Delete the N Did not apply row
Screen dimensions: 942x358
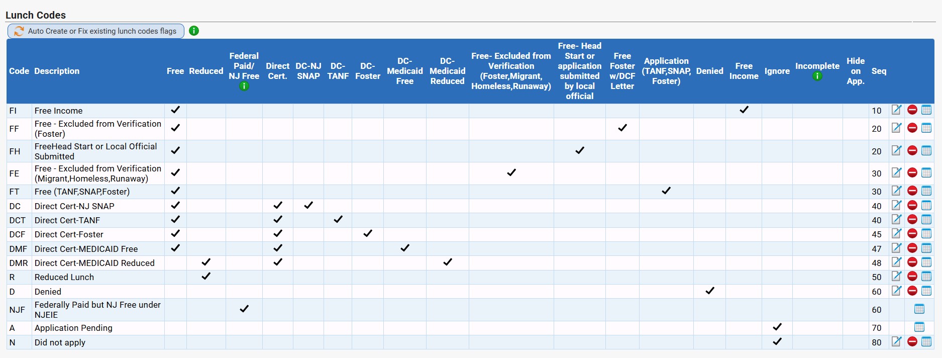point(912,342)
